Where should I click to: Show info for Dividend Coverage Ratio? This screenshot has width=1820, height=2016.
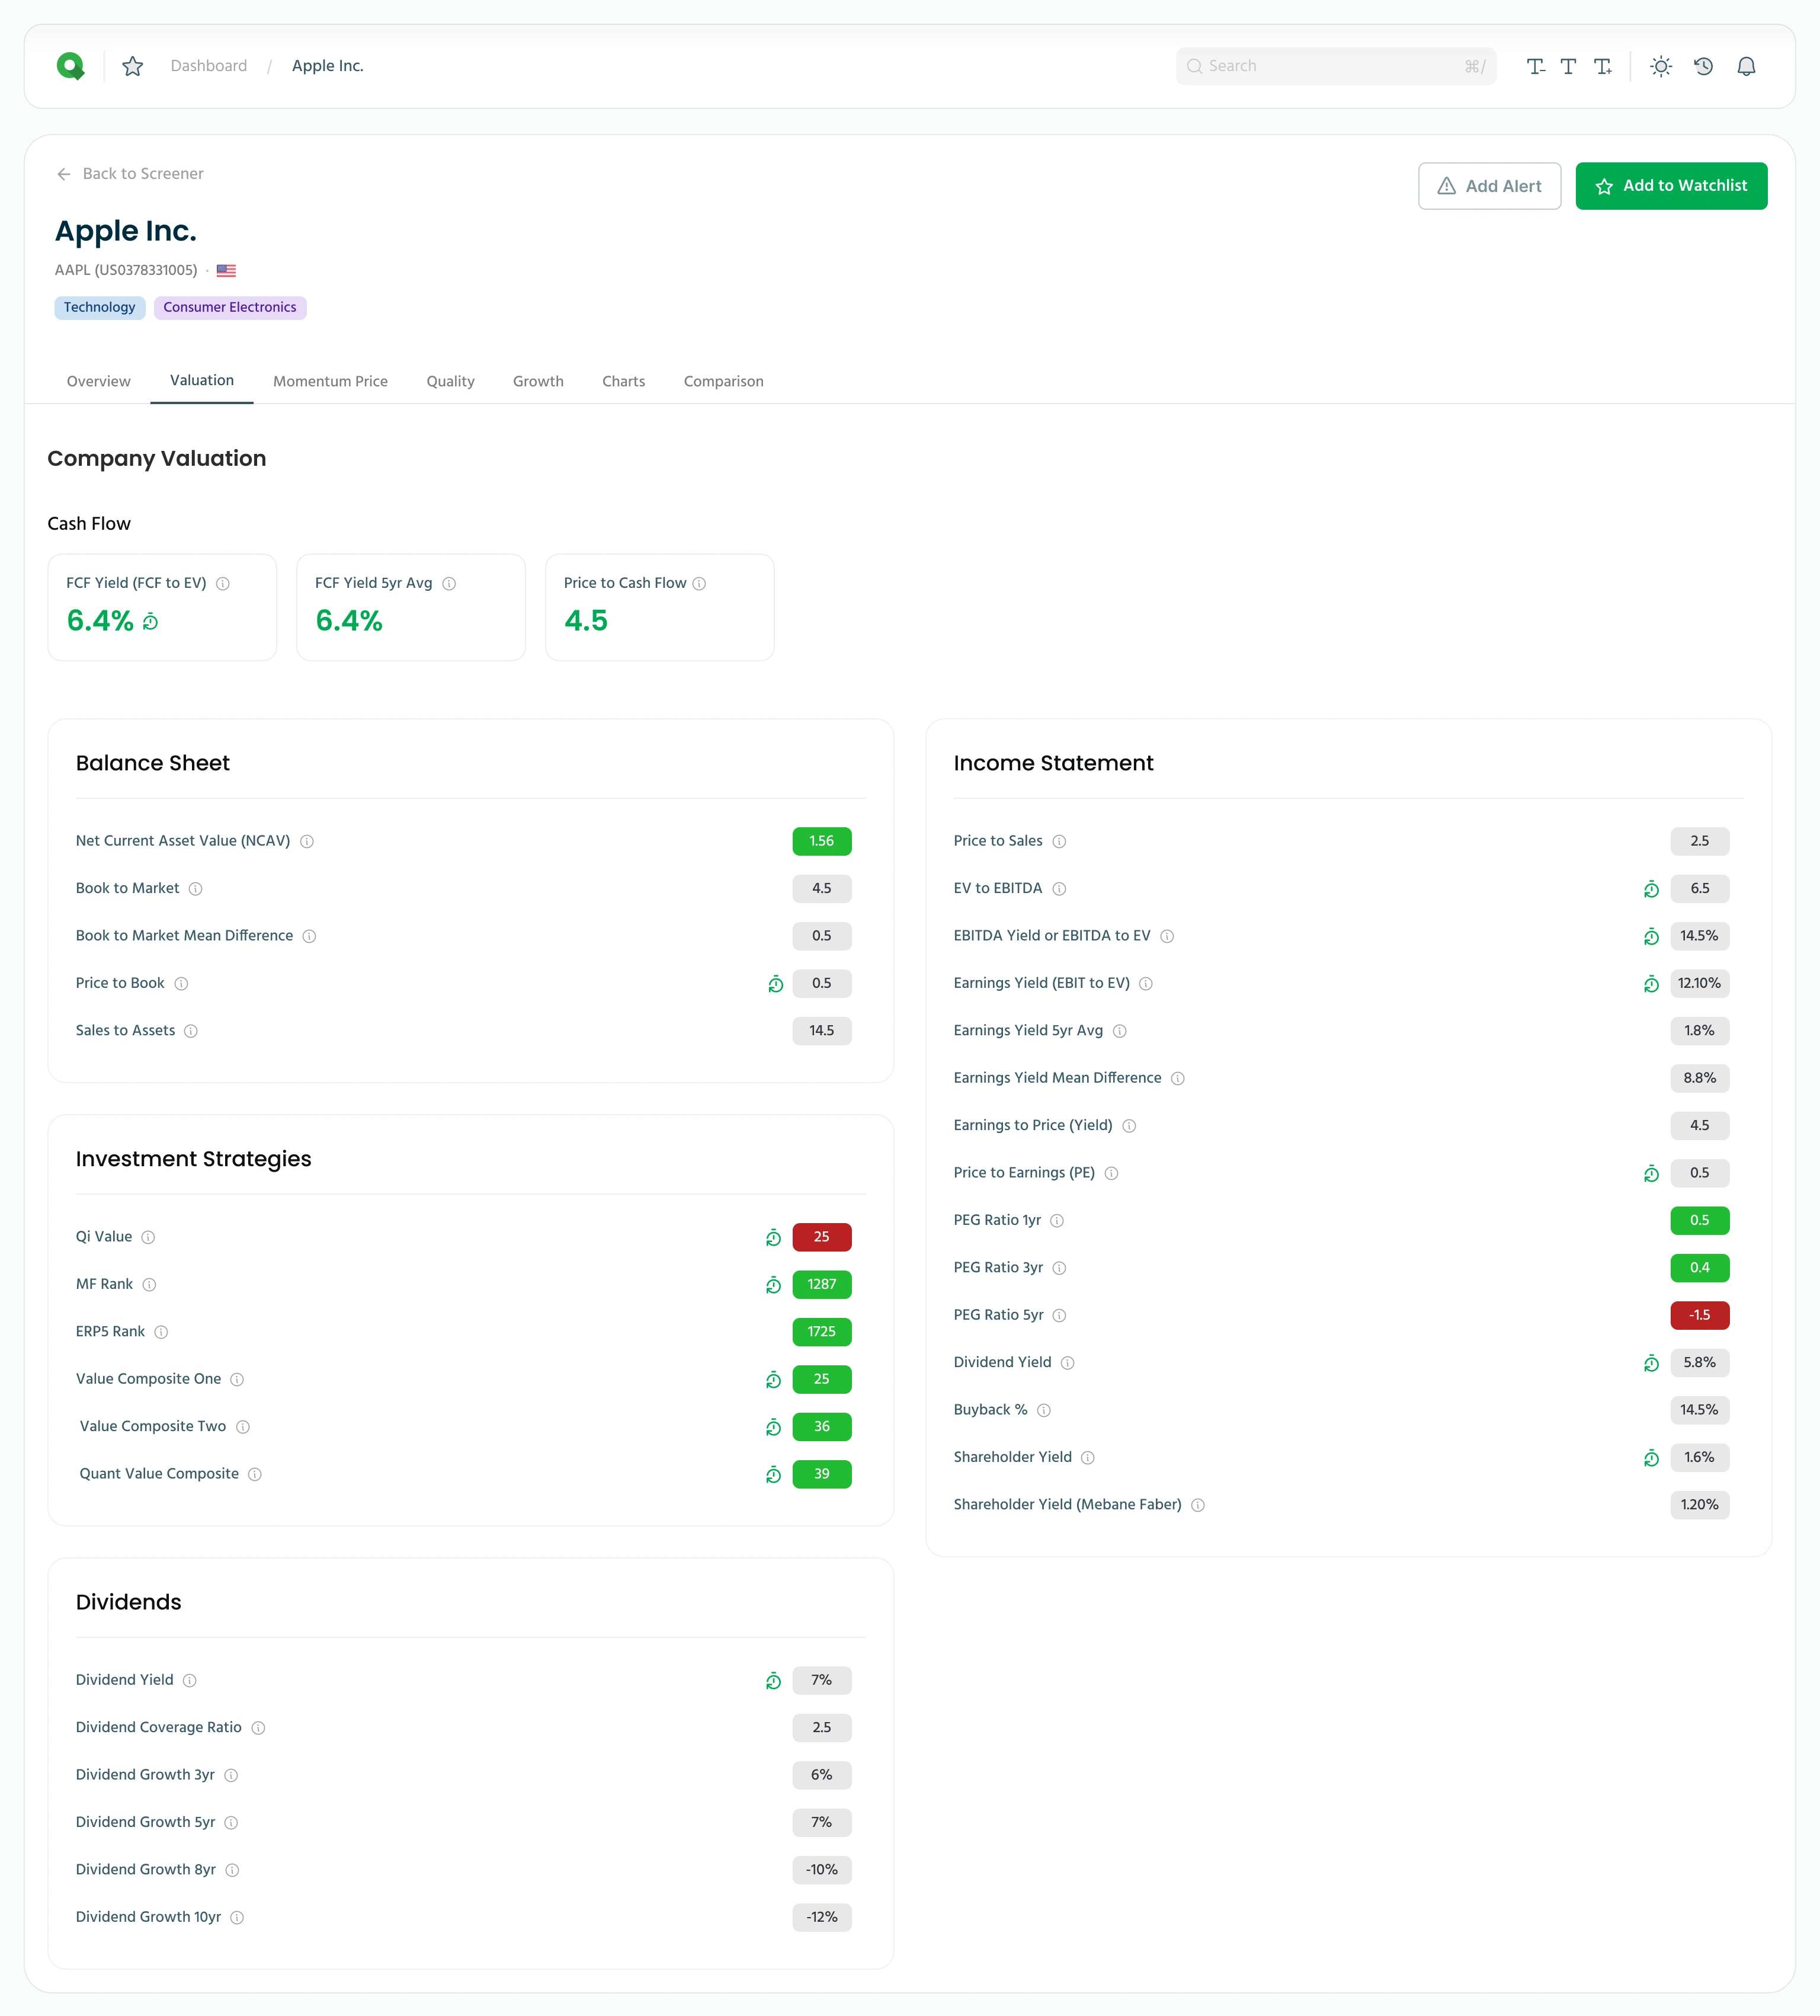point(258,1728)
